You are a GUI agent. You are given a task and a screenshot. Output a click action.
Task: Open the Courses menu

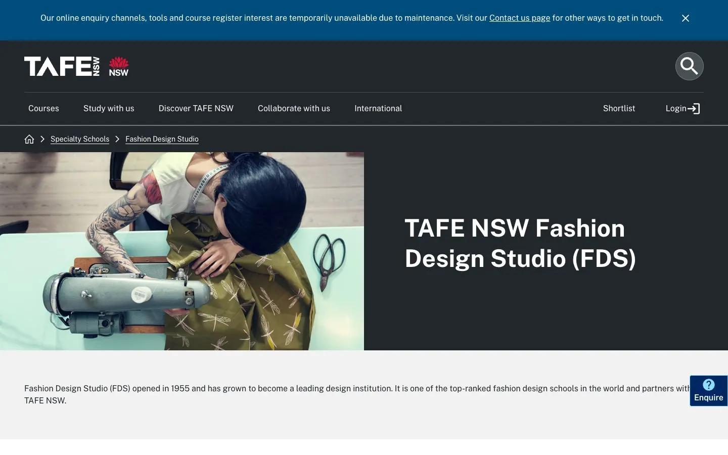[x=43, y=109]
